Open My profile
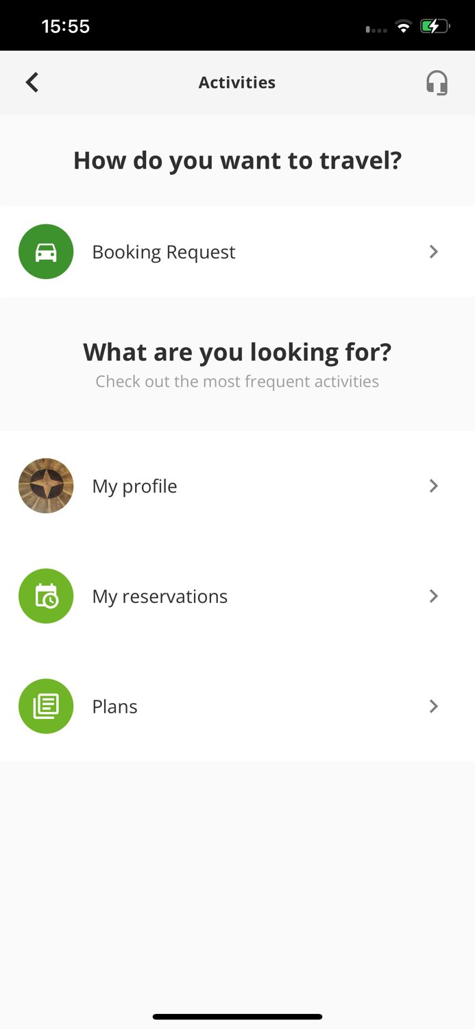 (135, 485)
